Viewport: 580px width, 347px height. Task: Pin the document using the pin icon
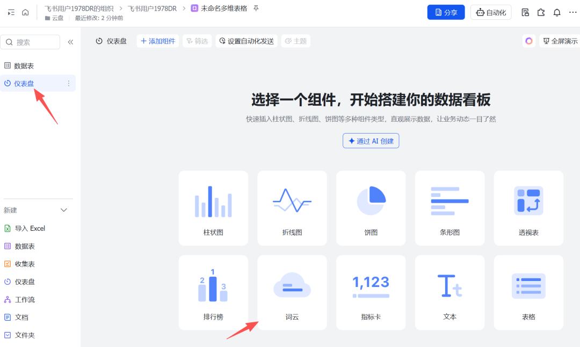[255, 9]
